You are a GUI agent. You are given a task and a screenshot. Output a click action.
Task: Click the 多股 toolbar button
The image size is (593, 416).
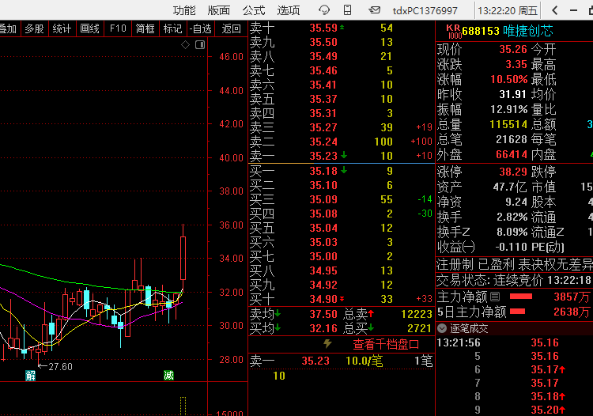(35, 28)
